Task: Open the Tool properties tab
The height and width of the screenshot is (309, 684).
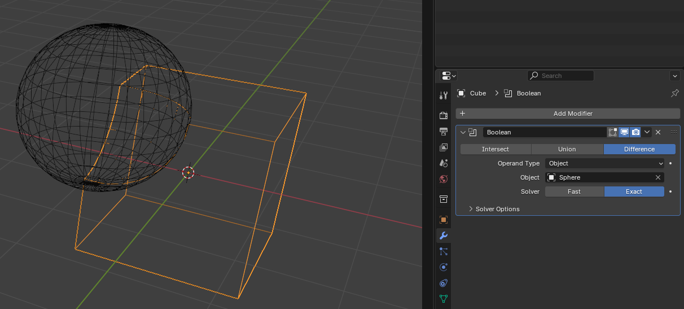Action: (444, 95)
